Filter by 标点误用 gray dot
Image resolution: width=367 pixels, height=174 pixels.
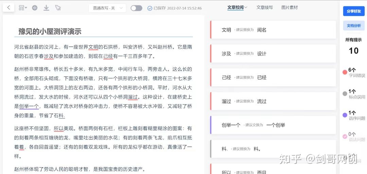pos(345,94)
